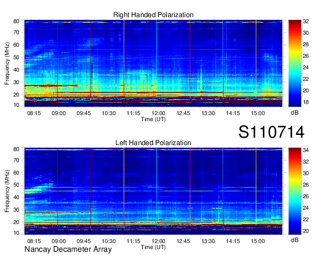
Task: Click 80 MHz tick on Left Handed frequency axis
Action: coord(17,149)
